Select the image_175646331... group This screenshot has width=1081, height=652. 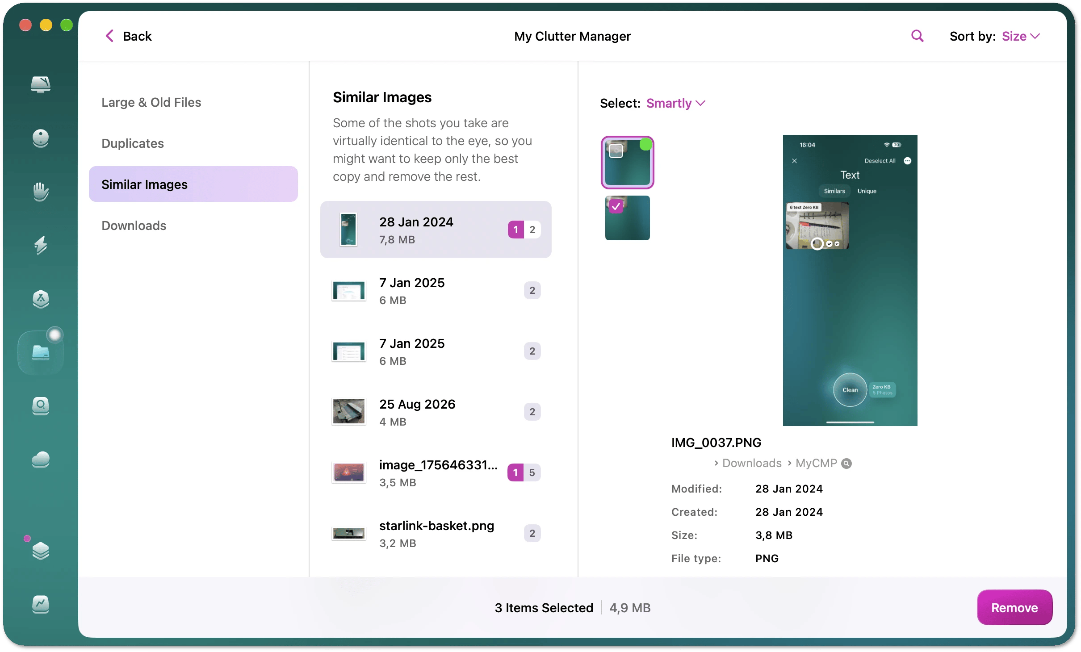pyautogui.click(x=436, y=472)
